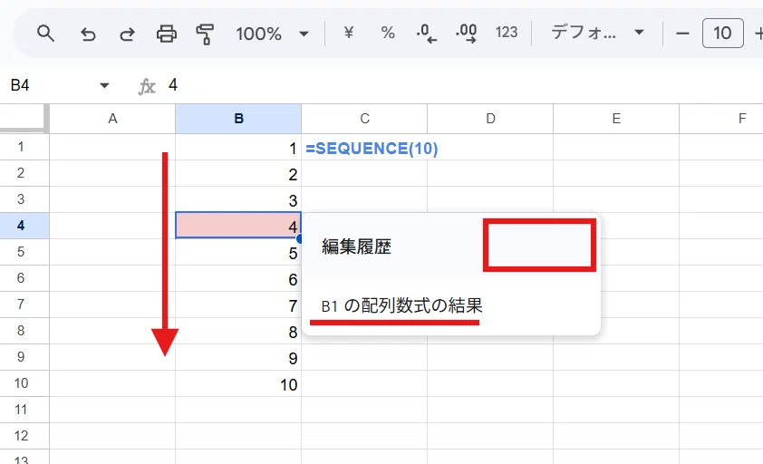Print the spreadsheet
The width and height of the screenshot is (763, 464).
pyautogui.click(x=167, y=34)
